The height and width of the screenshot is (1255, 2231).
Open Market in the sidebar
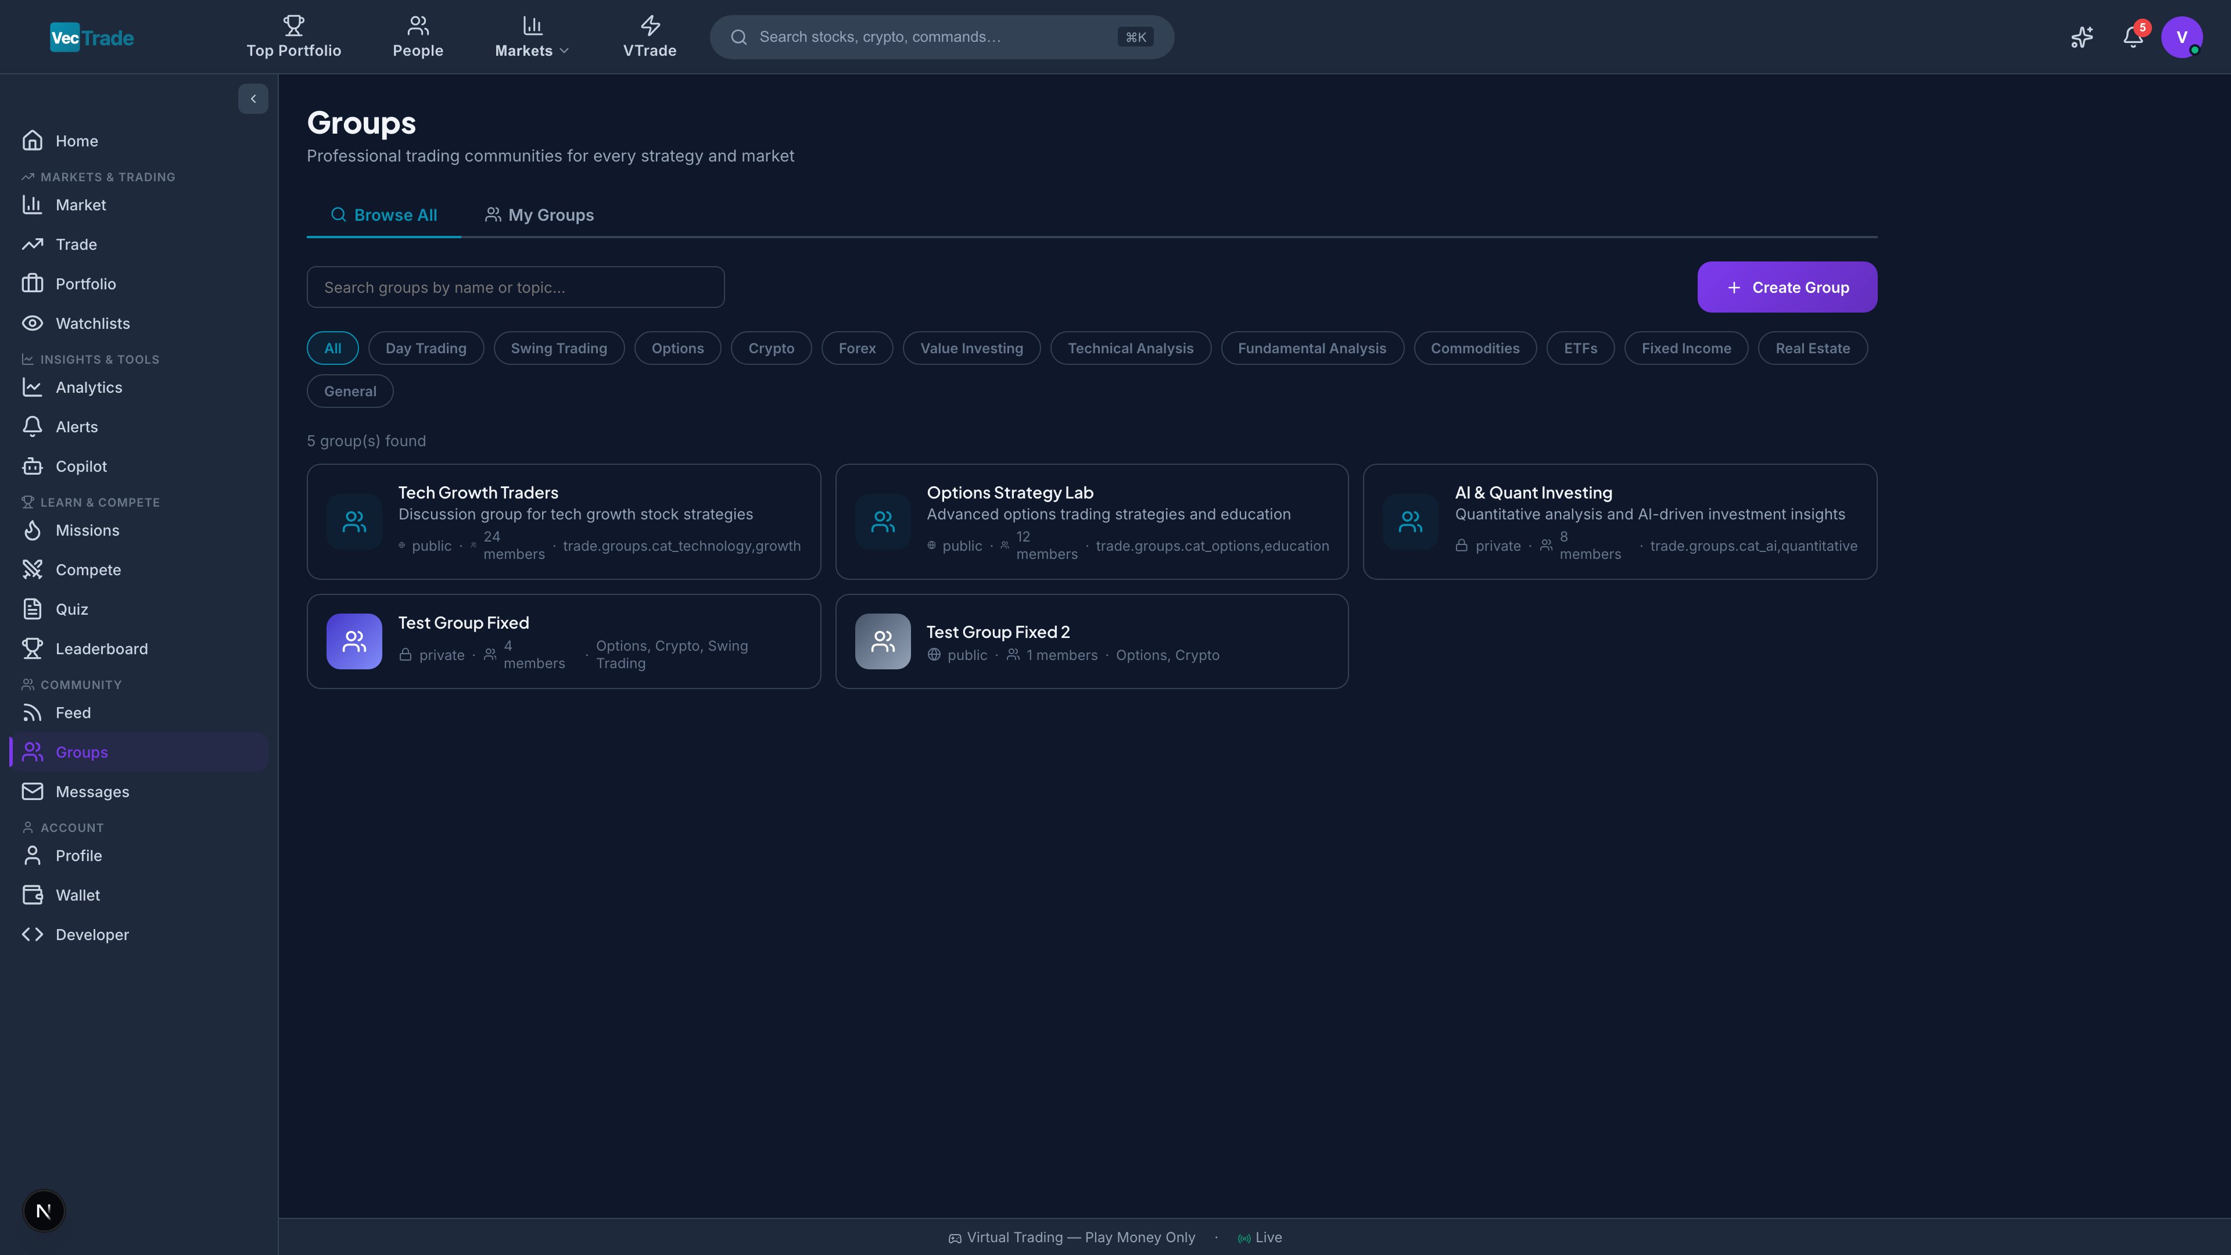139,205
